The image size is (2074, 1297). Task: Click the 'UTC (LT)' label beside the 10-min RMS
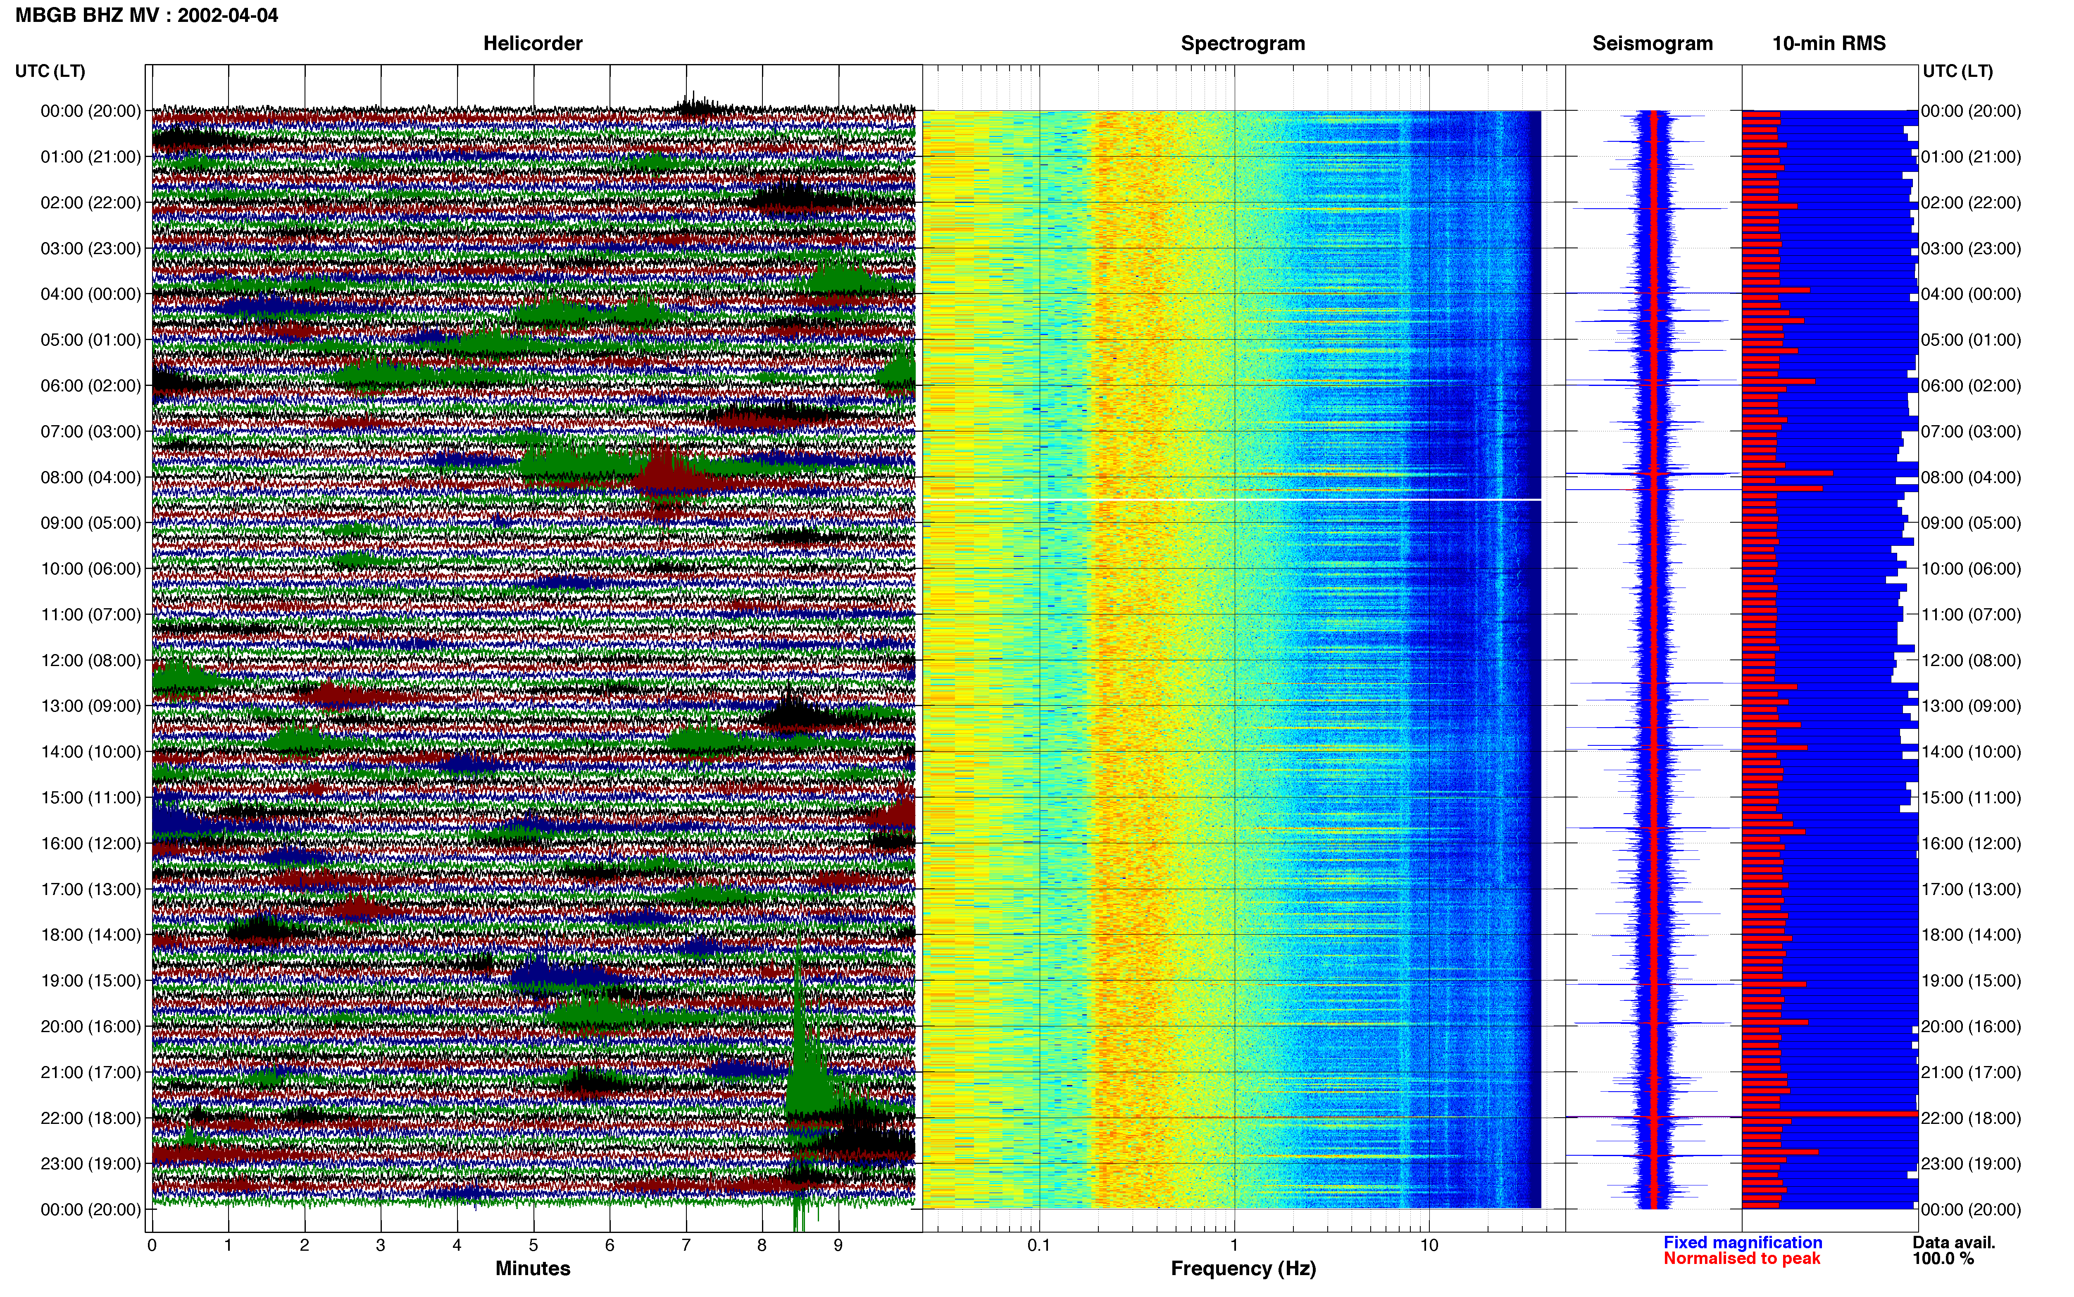[1957, 71]
